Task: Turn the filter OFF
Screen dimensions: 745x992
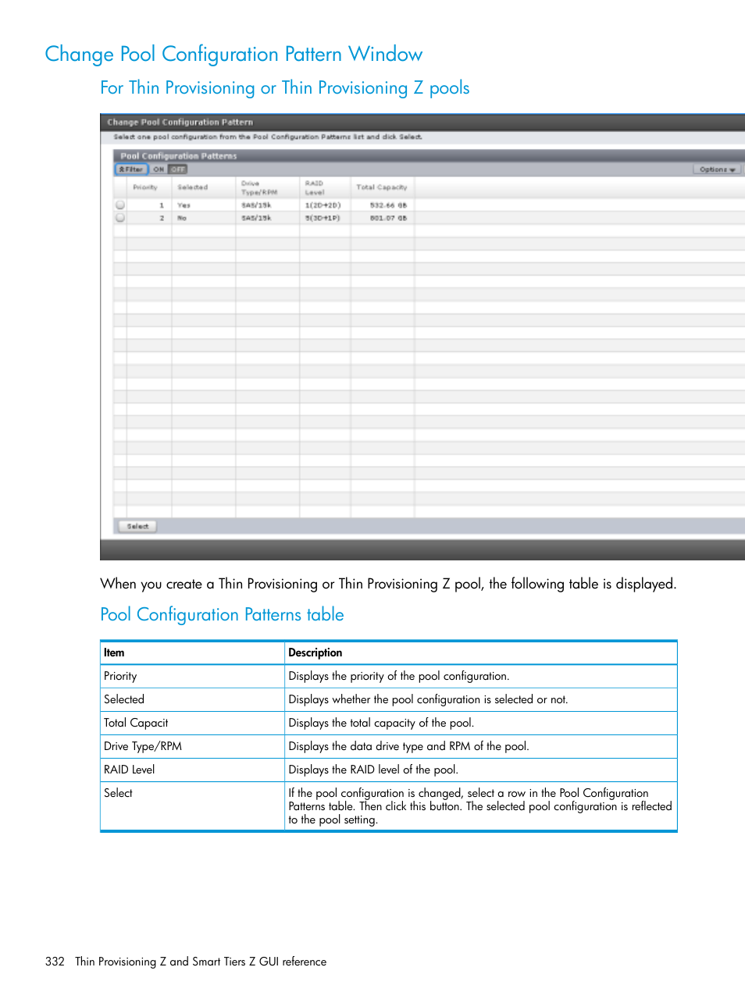Action: pyautogui.click(x=178, y=169)
